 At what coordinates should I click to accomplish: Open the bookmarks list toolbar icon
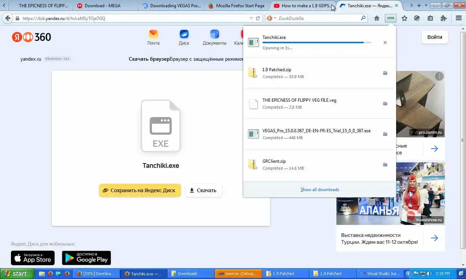click(430, 18)
